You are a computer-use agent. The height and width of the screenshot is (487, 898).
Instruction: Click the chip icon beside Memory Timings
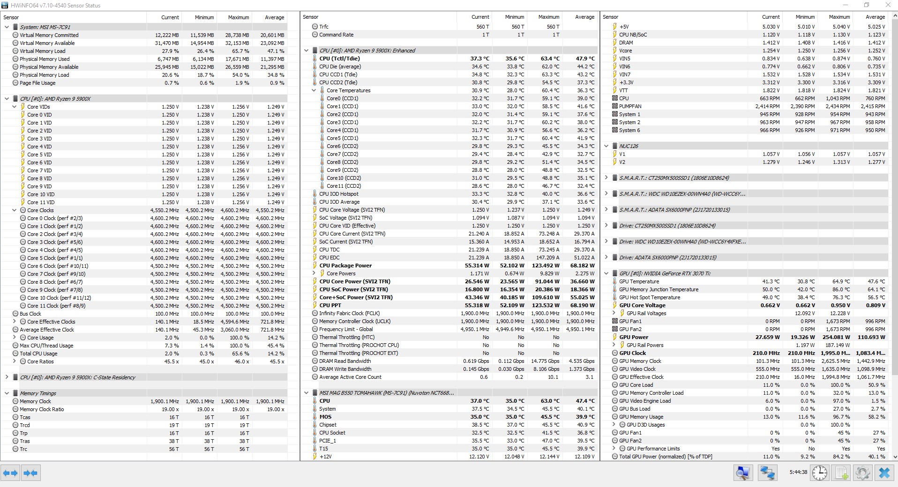coord(15,393)
